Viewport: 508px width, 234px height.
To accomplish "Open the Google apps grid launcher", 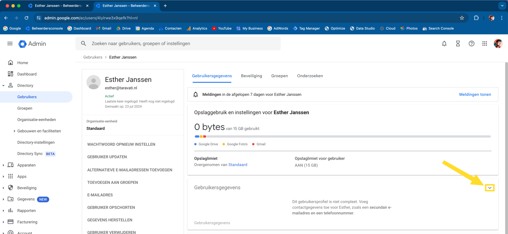I will coord(485,44).
